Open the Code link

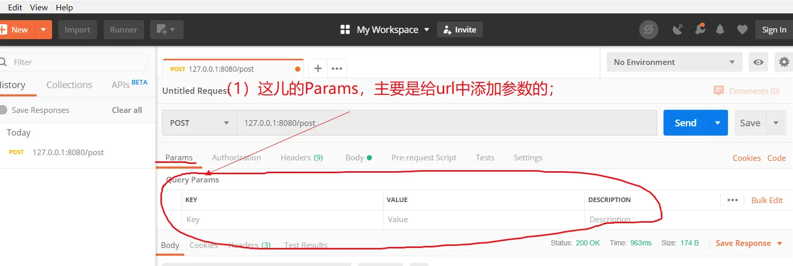(776, 158)
